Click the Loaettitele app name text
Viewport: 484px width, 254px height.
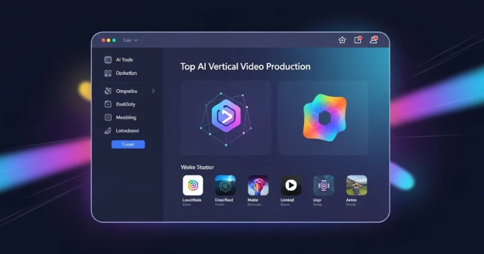pyautogui.click(x=192, y=200)
